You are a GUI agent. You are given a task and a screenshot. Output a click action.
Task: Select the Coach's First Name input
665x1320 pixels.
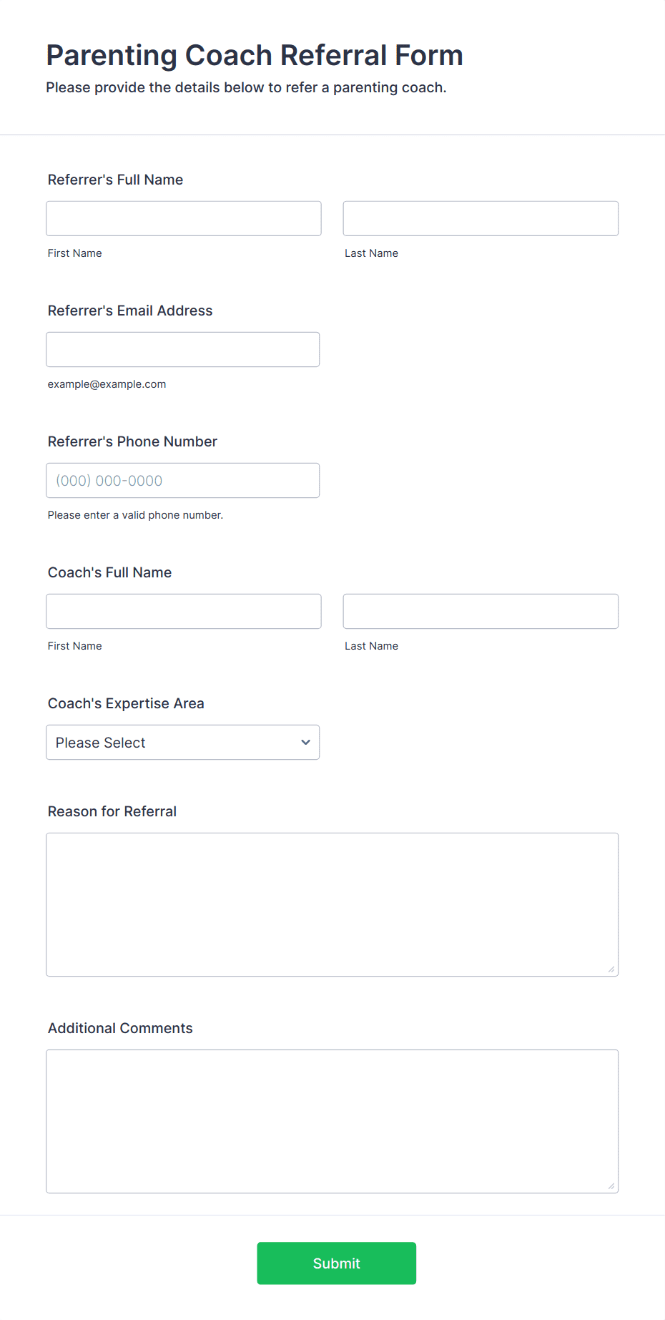tap(184, 611)
